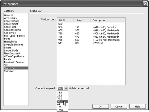Switch to Fonts category

(x=7, y=39)
